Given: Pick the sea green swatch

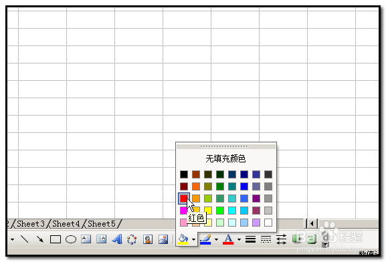Looking at the screenshot, I should (220, 199).
